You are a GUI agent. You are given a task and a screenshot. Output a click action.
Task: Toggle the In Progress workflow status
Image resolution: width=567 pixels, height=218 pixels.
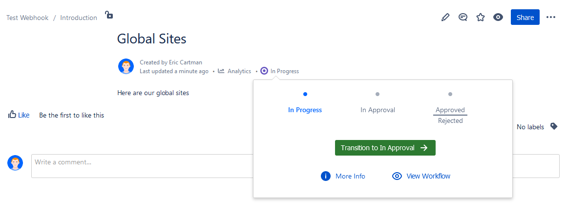click(280, 71)
